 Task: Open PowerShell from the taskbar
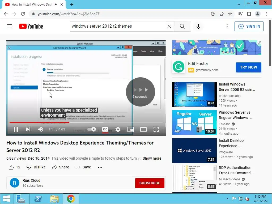38,199
